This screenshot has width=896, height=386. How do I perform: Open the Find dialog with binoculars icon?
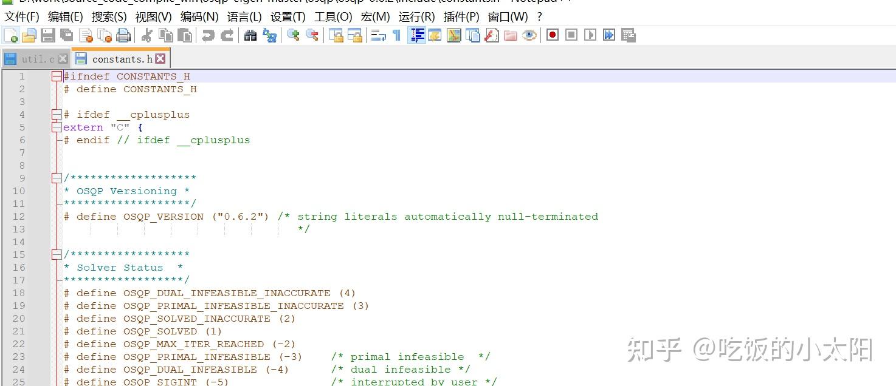coord(250,35)
